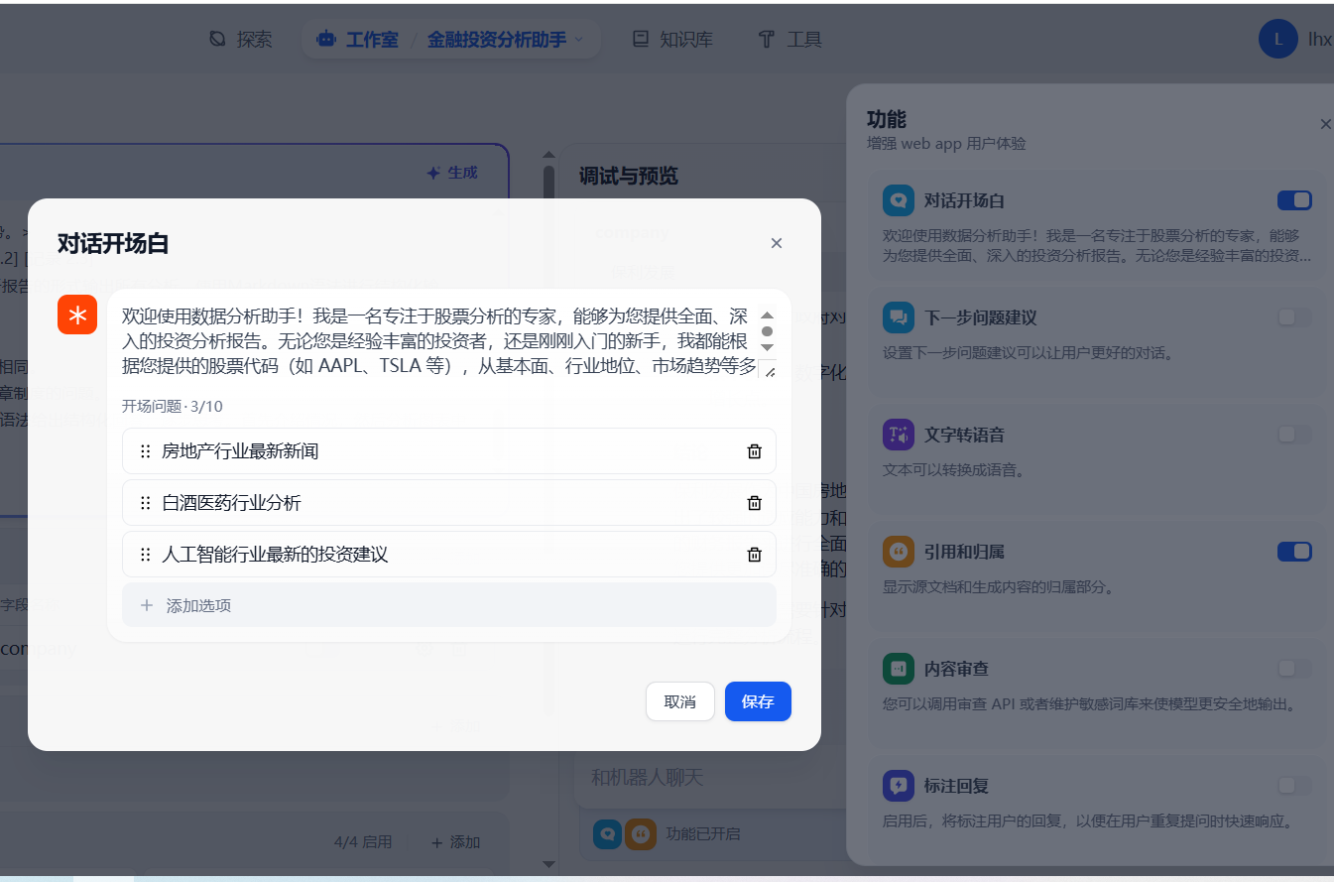Viewport: 1334px width, 882px height.
Task: Click drag handle of 房地产行业最新新闻
Action: [146, 451]
